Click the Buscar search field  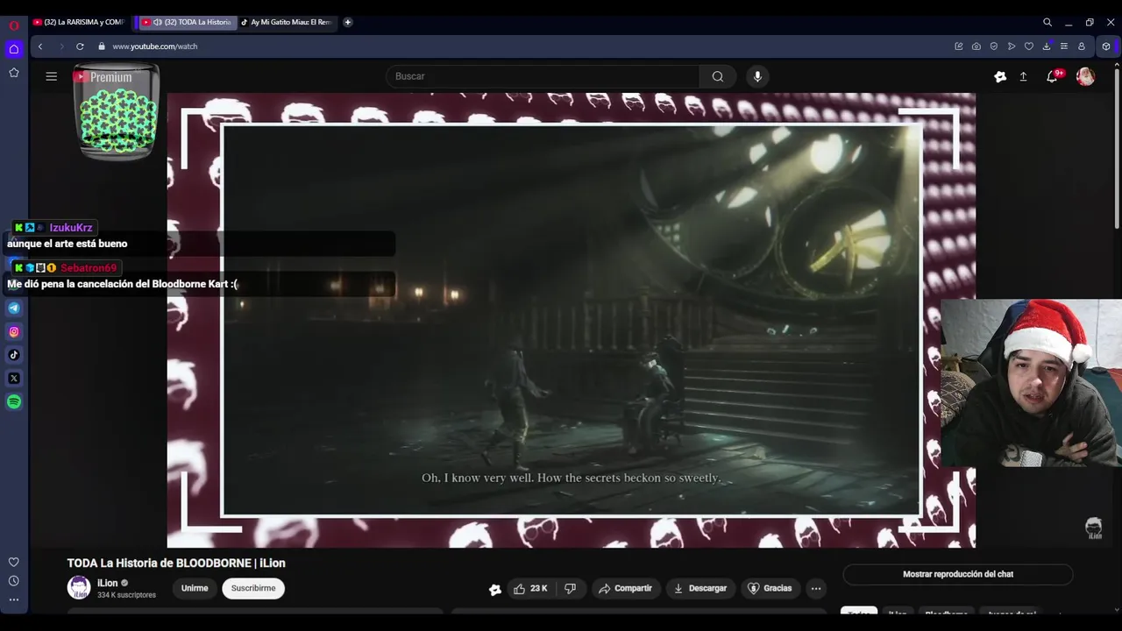click(543, 76)
